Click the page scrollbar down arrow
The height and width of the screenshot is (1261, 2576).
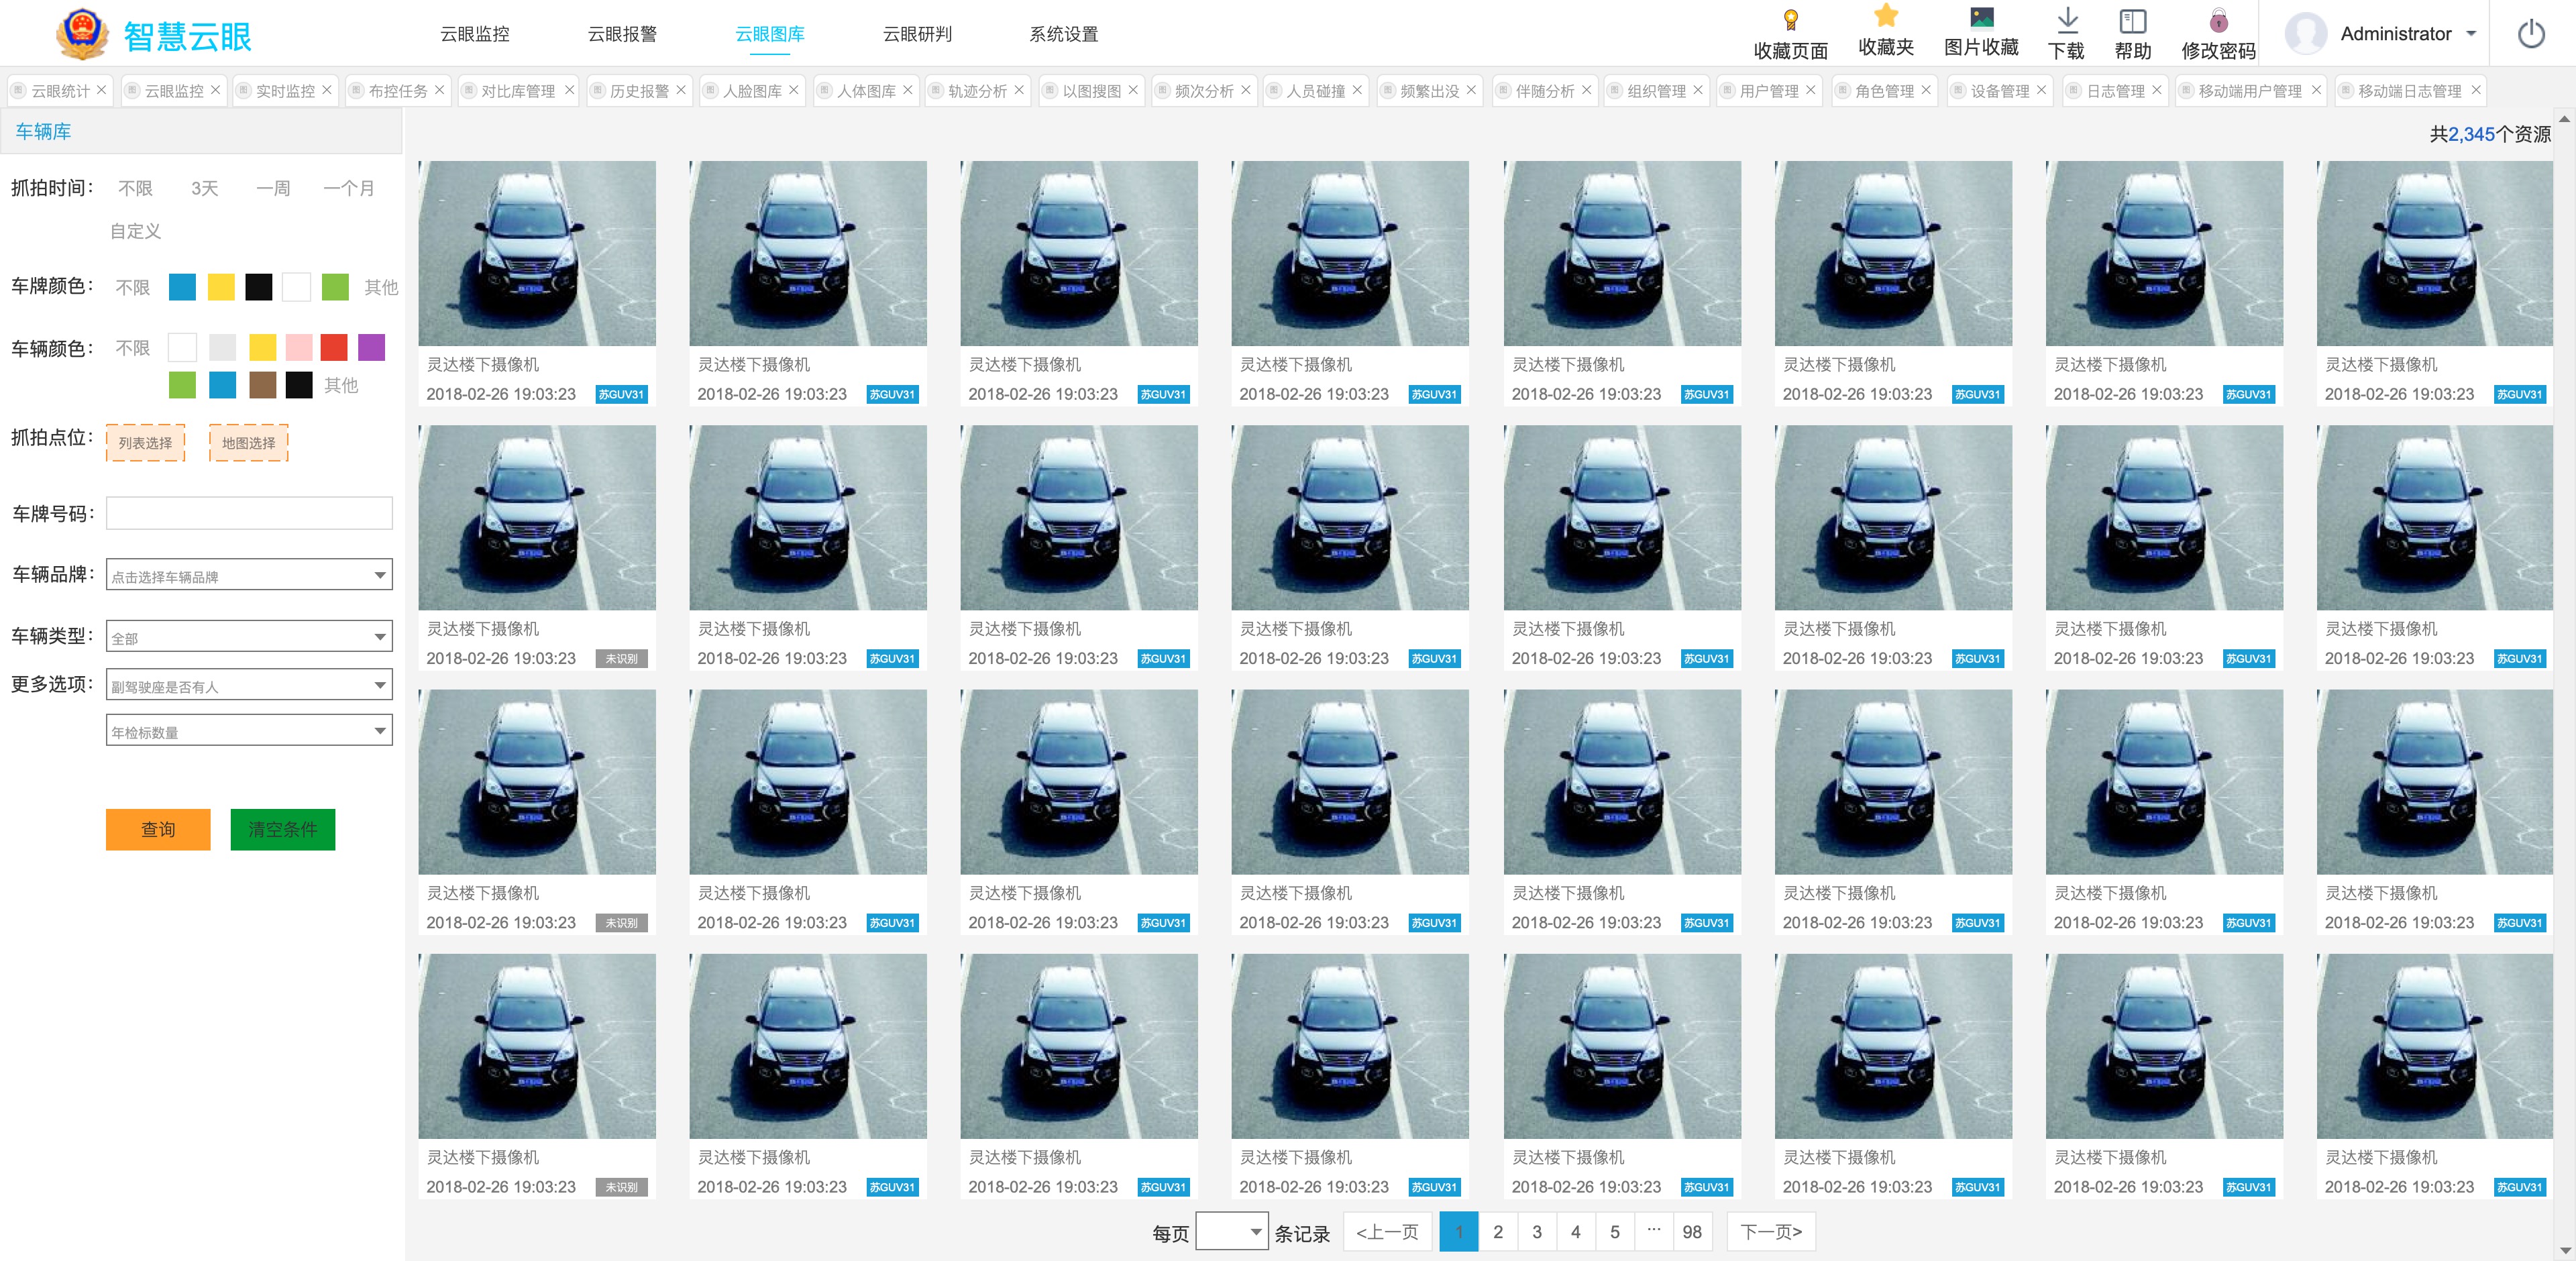click(x=2564, y=1250)
